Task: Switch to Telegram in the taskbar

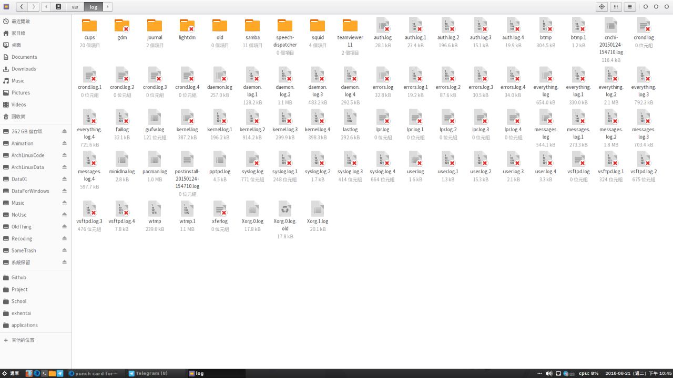Action: coord(149,373)
